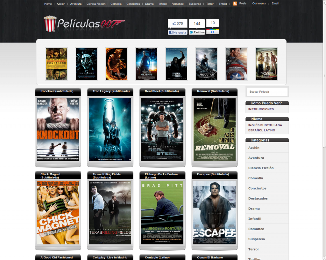This screenshot has width=326, height=260.
Task: Open the Contagion poster in the carousel
Action: pyautogui.click(x=56, y=64)
